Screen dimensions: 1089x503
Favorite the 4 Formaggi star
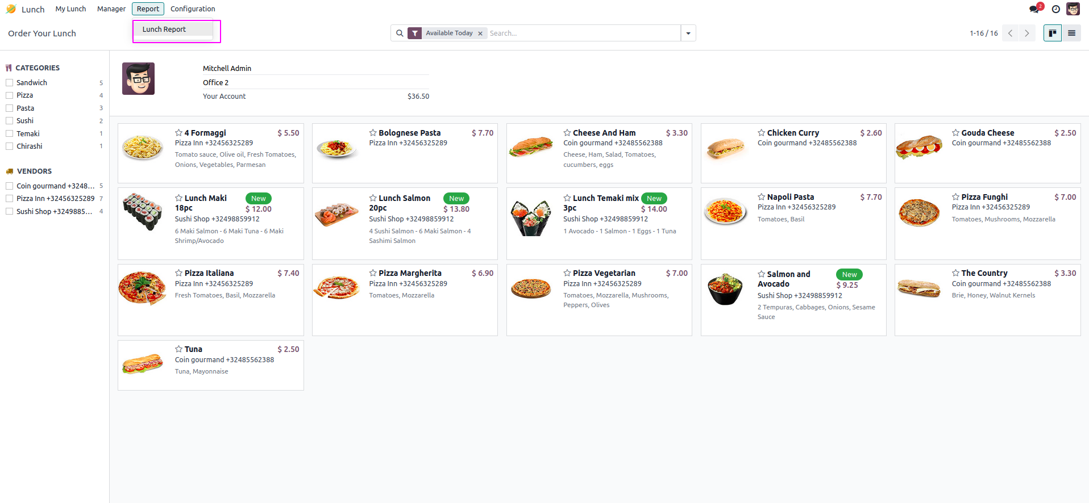tap(178, 133)
